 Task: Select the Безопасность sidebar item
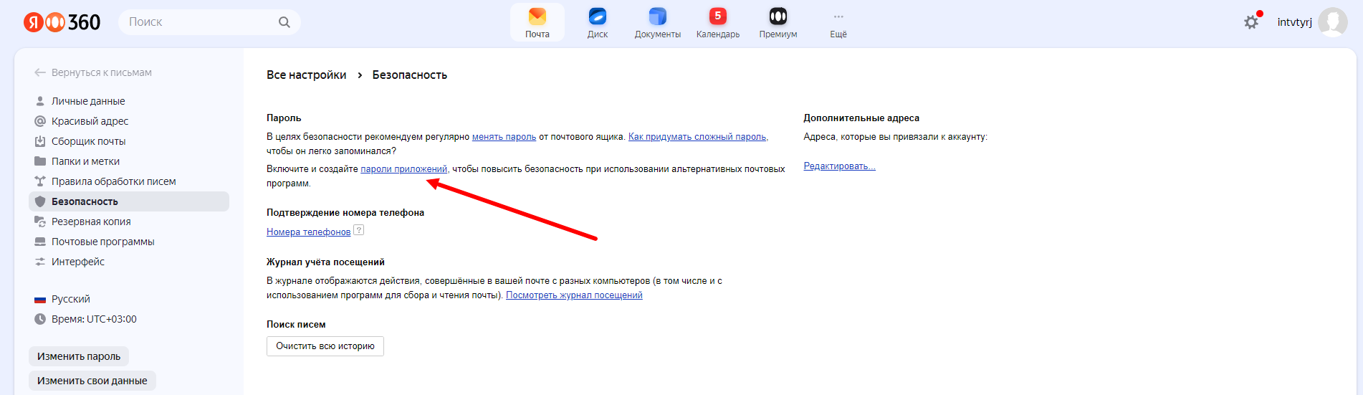tap(129, 201)
